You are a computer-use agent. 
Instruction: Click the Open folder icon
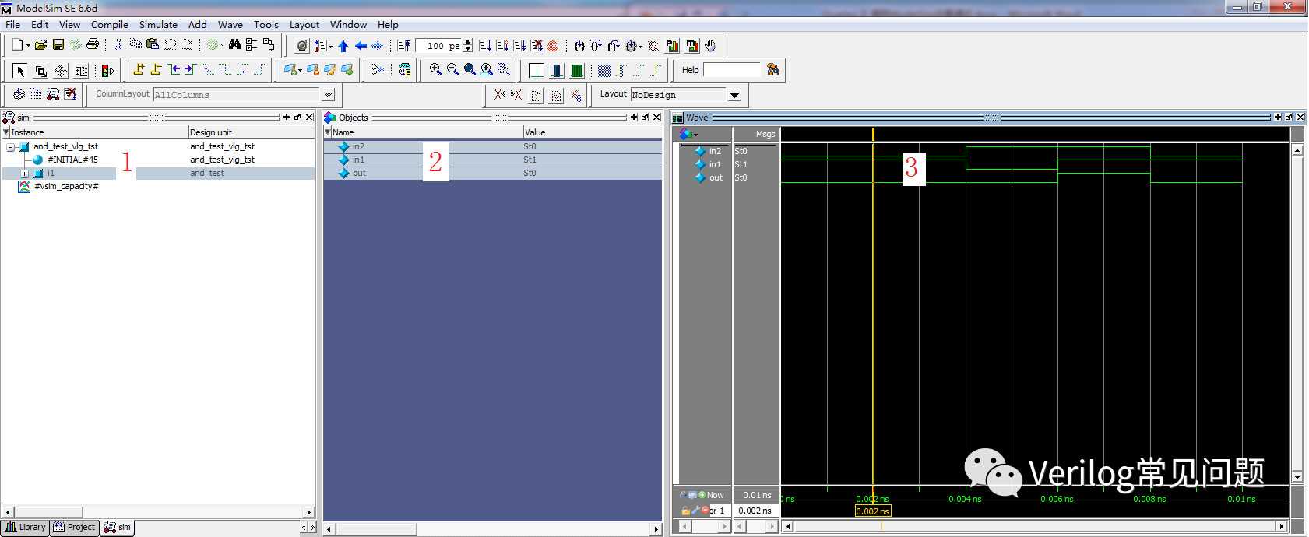(40, 45)
